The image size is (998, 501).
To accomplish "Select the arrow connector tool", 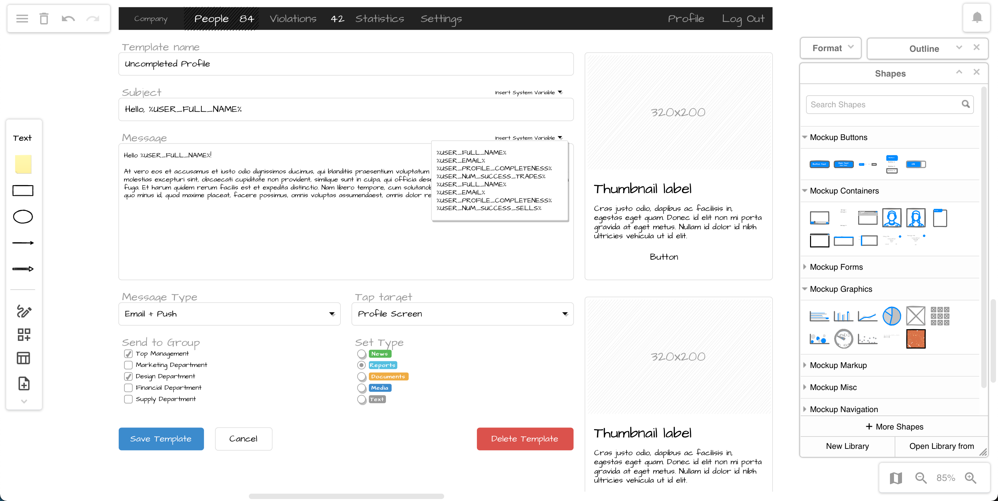I will click(x=23, y=243).
